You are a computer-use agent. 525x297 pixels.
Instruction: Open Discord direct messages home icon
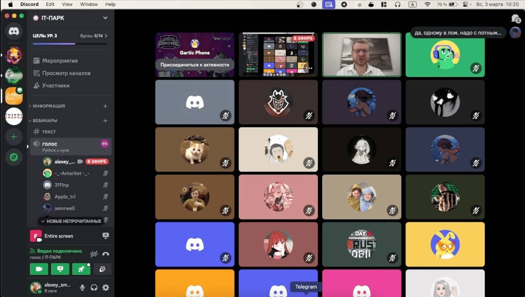pyautogui.click(x=14, y=31)
